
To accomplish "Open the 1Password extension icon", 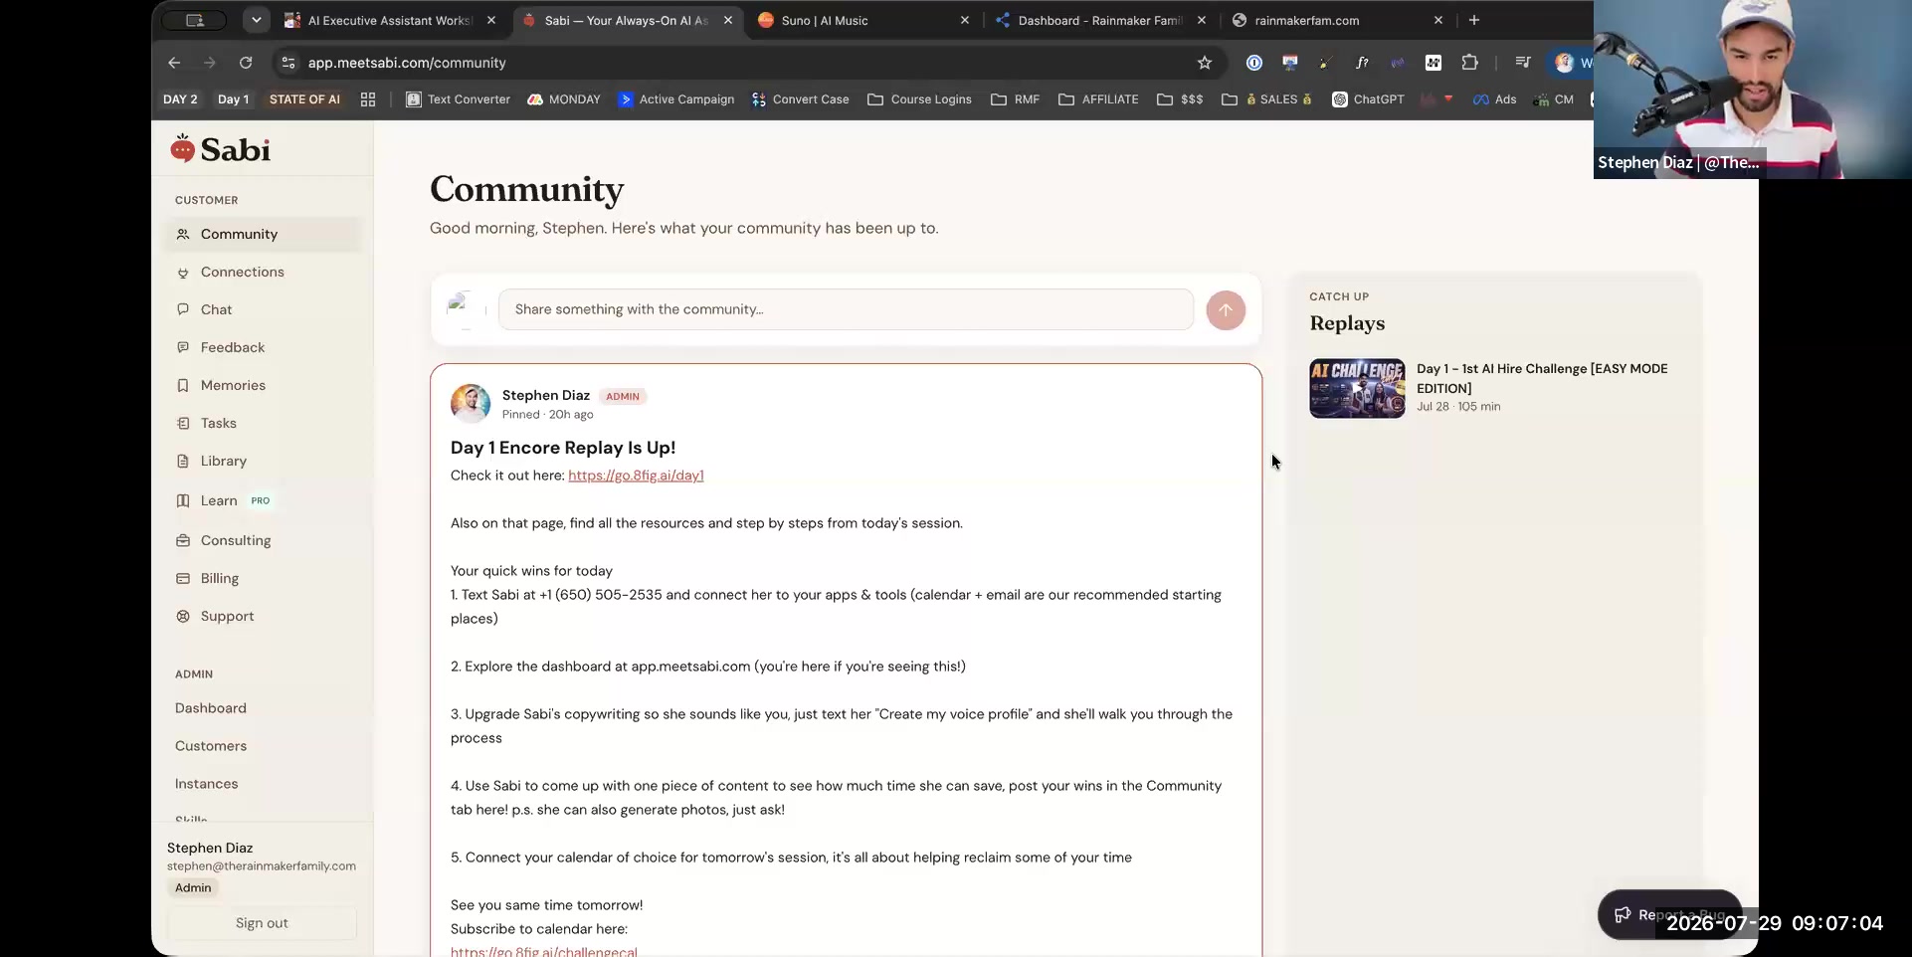I will 1254,63.
